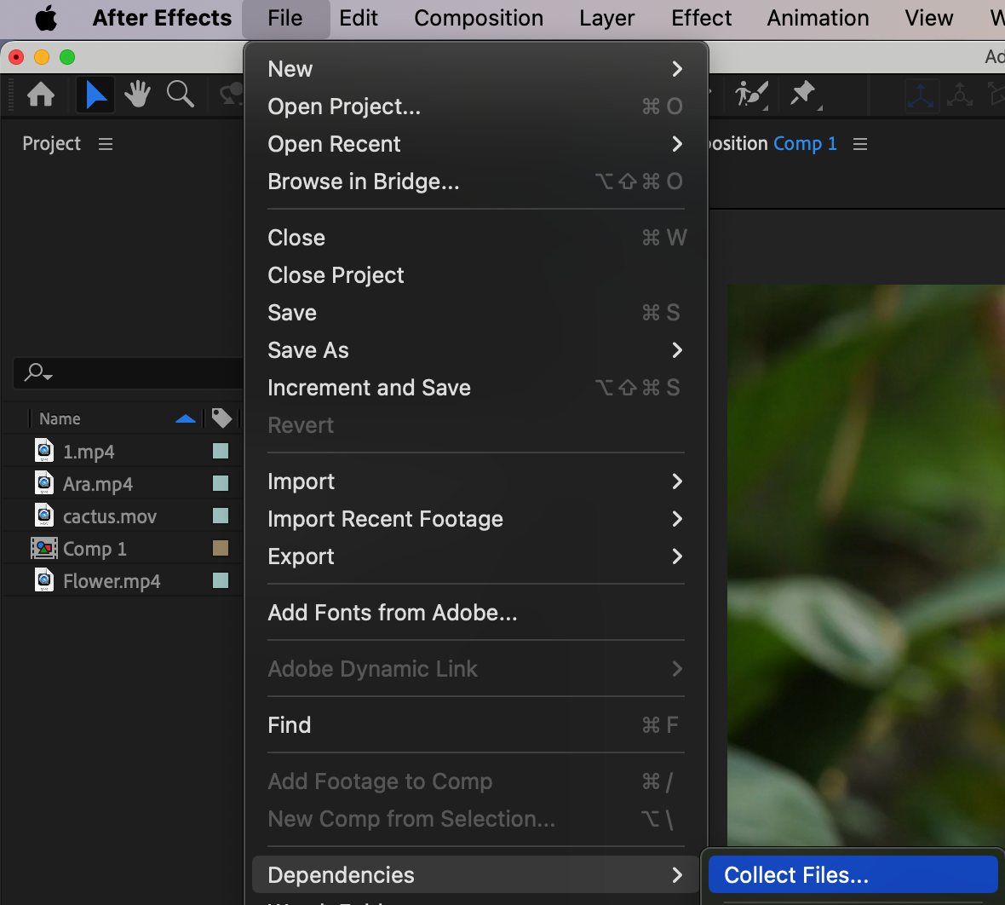Open the Composition menu in menu bar
Screen dimensions: 1005x905
pos(479,18)
